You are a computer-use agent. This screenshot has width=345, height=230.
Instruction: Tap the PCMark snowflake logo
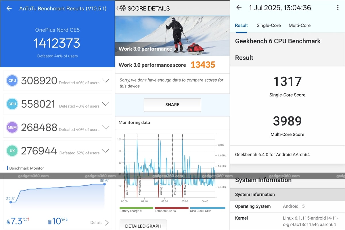(123, 8)
